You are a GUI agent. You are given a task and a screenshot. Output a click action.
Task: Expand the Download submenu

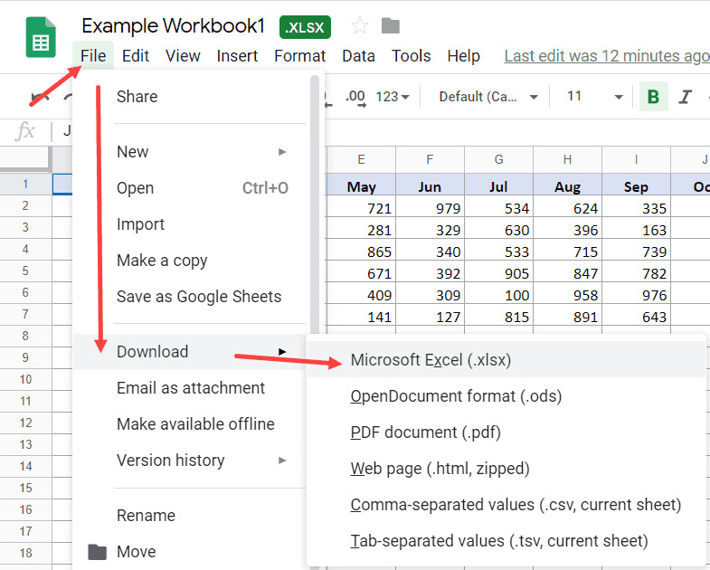click(x=190, y=352)
